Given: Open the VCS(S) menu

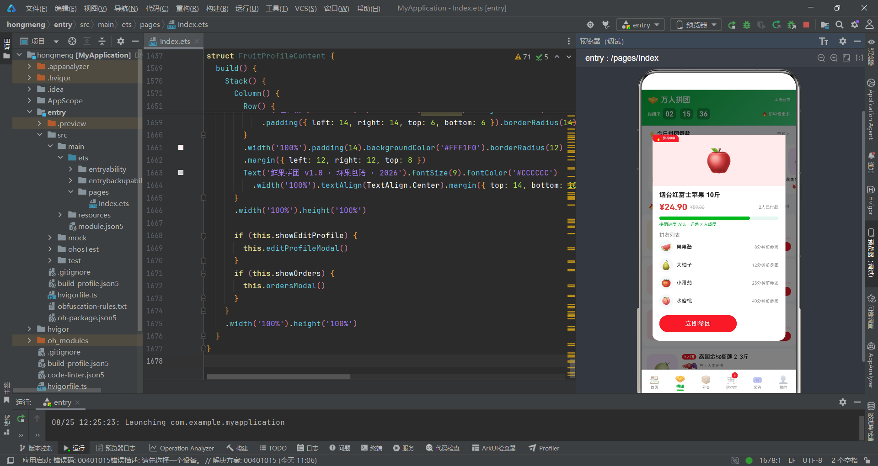Looking at the screenshot, I should point(305,8).
